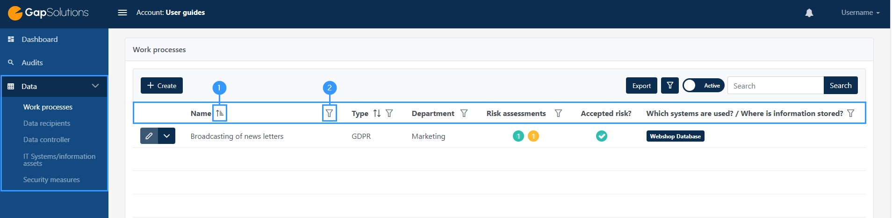The image size is (892, 218).
Task: Click the Accepted risk? column header
Action: pyautogui.click(x=606, y=114)
